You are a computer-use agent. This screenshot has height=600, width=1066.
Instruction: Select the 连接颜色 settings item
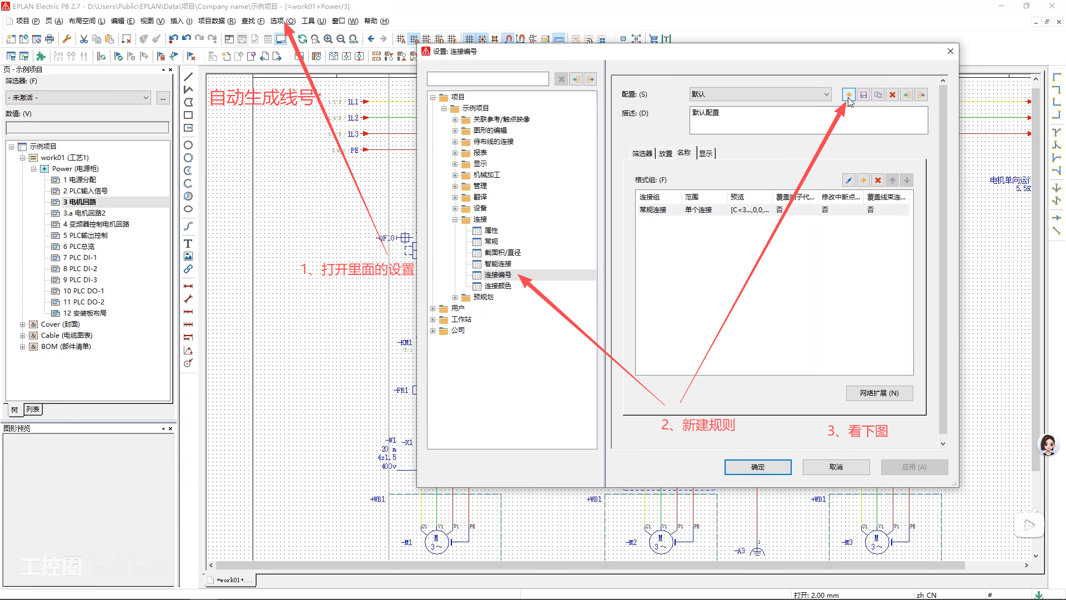click(x=497, y=286)
